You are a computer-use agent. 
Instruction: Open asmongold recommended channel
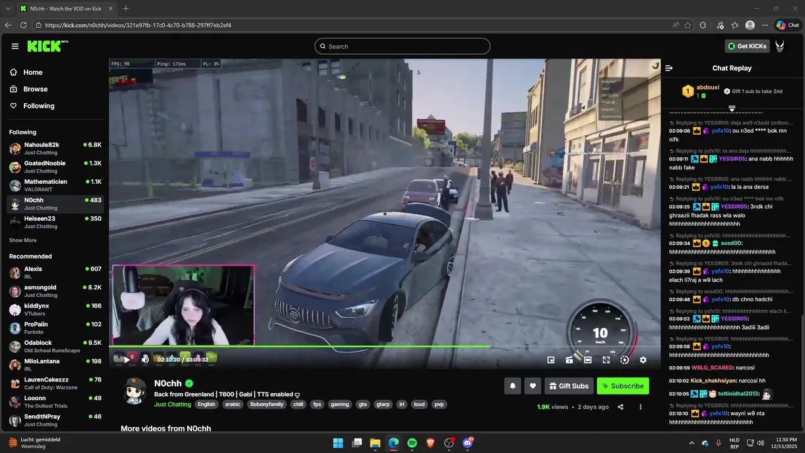tap(55, 291)
